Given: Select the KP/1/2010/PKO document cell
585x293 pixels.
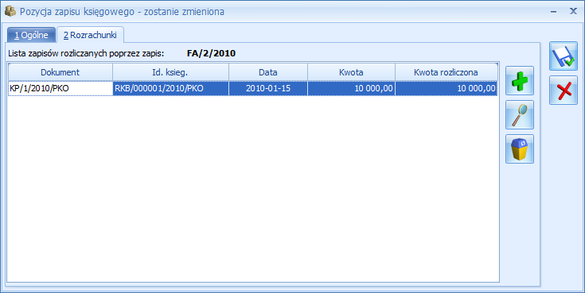Looking at the screenshot, I should point(60,89).
